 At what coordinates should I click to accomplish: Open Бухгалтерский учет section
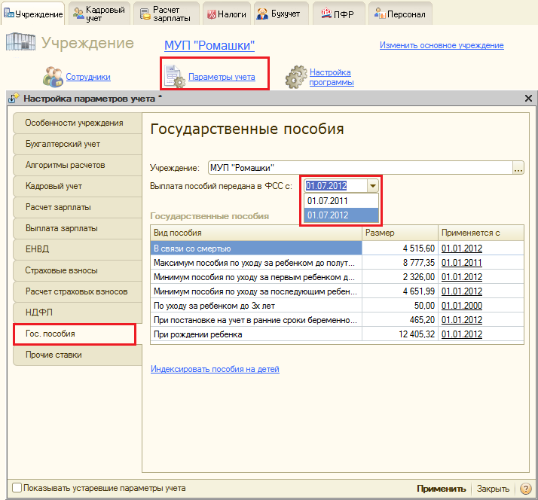point(78,144)
